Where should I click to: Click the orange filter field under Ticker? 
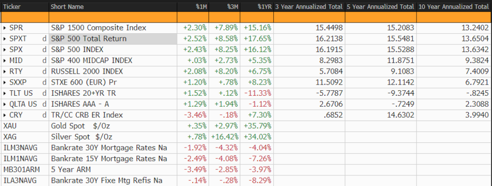[25, 17]
